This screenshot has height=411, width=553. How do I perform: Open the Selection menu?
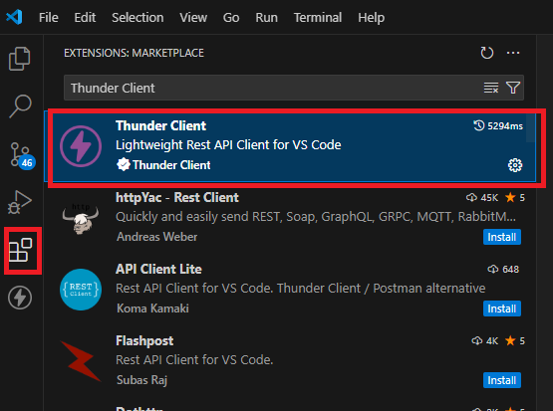pyautogui.click(x=138, y=17)
